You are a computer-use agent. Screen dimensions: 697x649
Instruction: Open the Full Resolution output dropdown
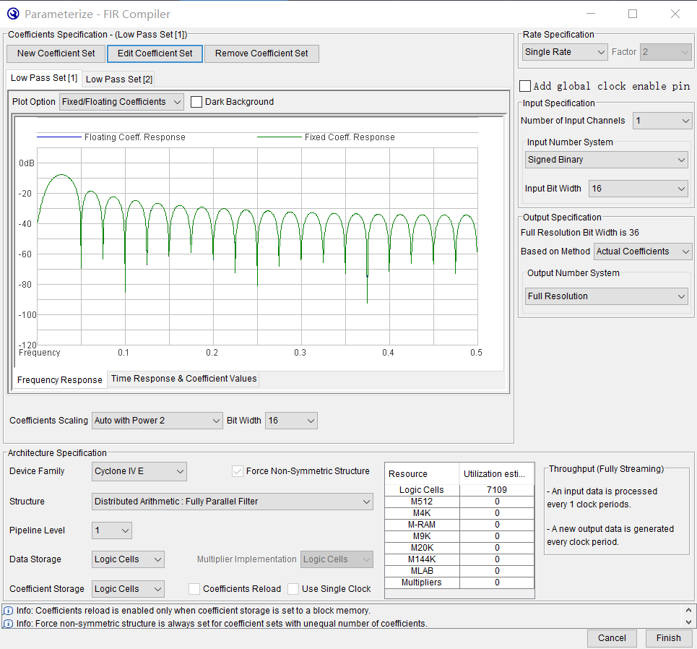tap(606, 296)
